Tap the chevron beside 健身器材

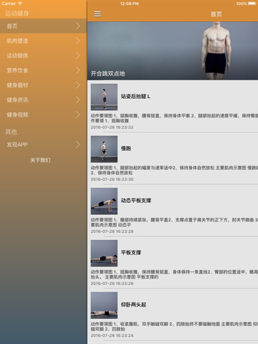click(77, 85)
